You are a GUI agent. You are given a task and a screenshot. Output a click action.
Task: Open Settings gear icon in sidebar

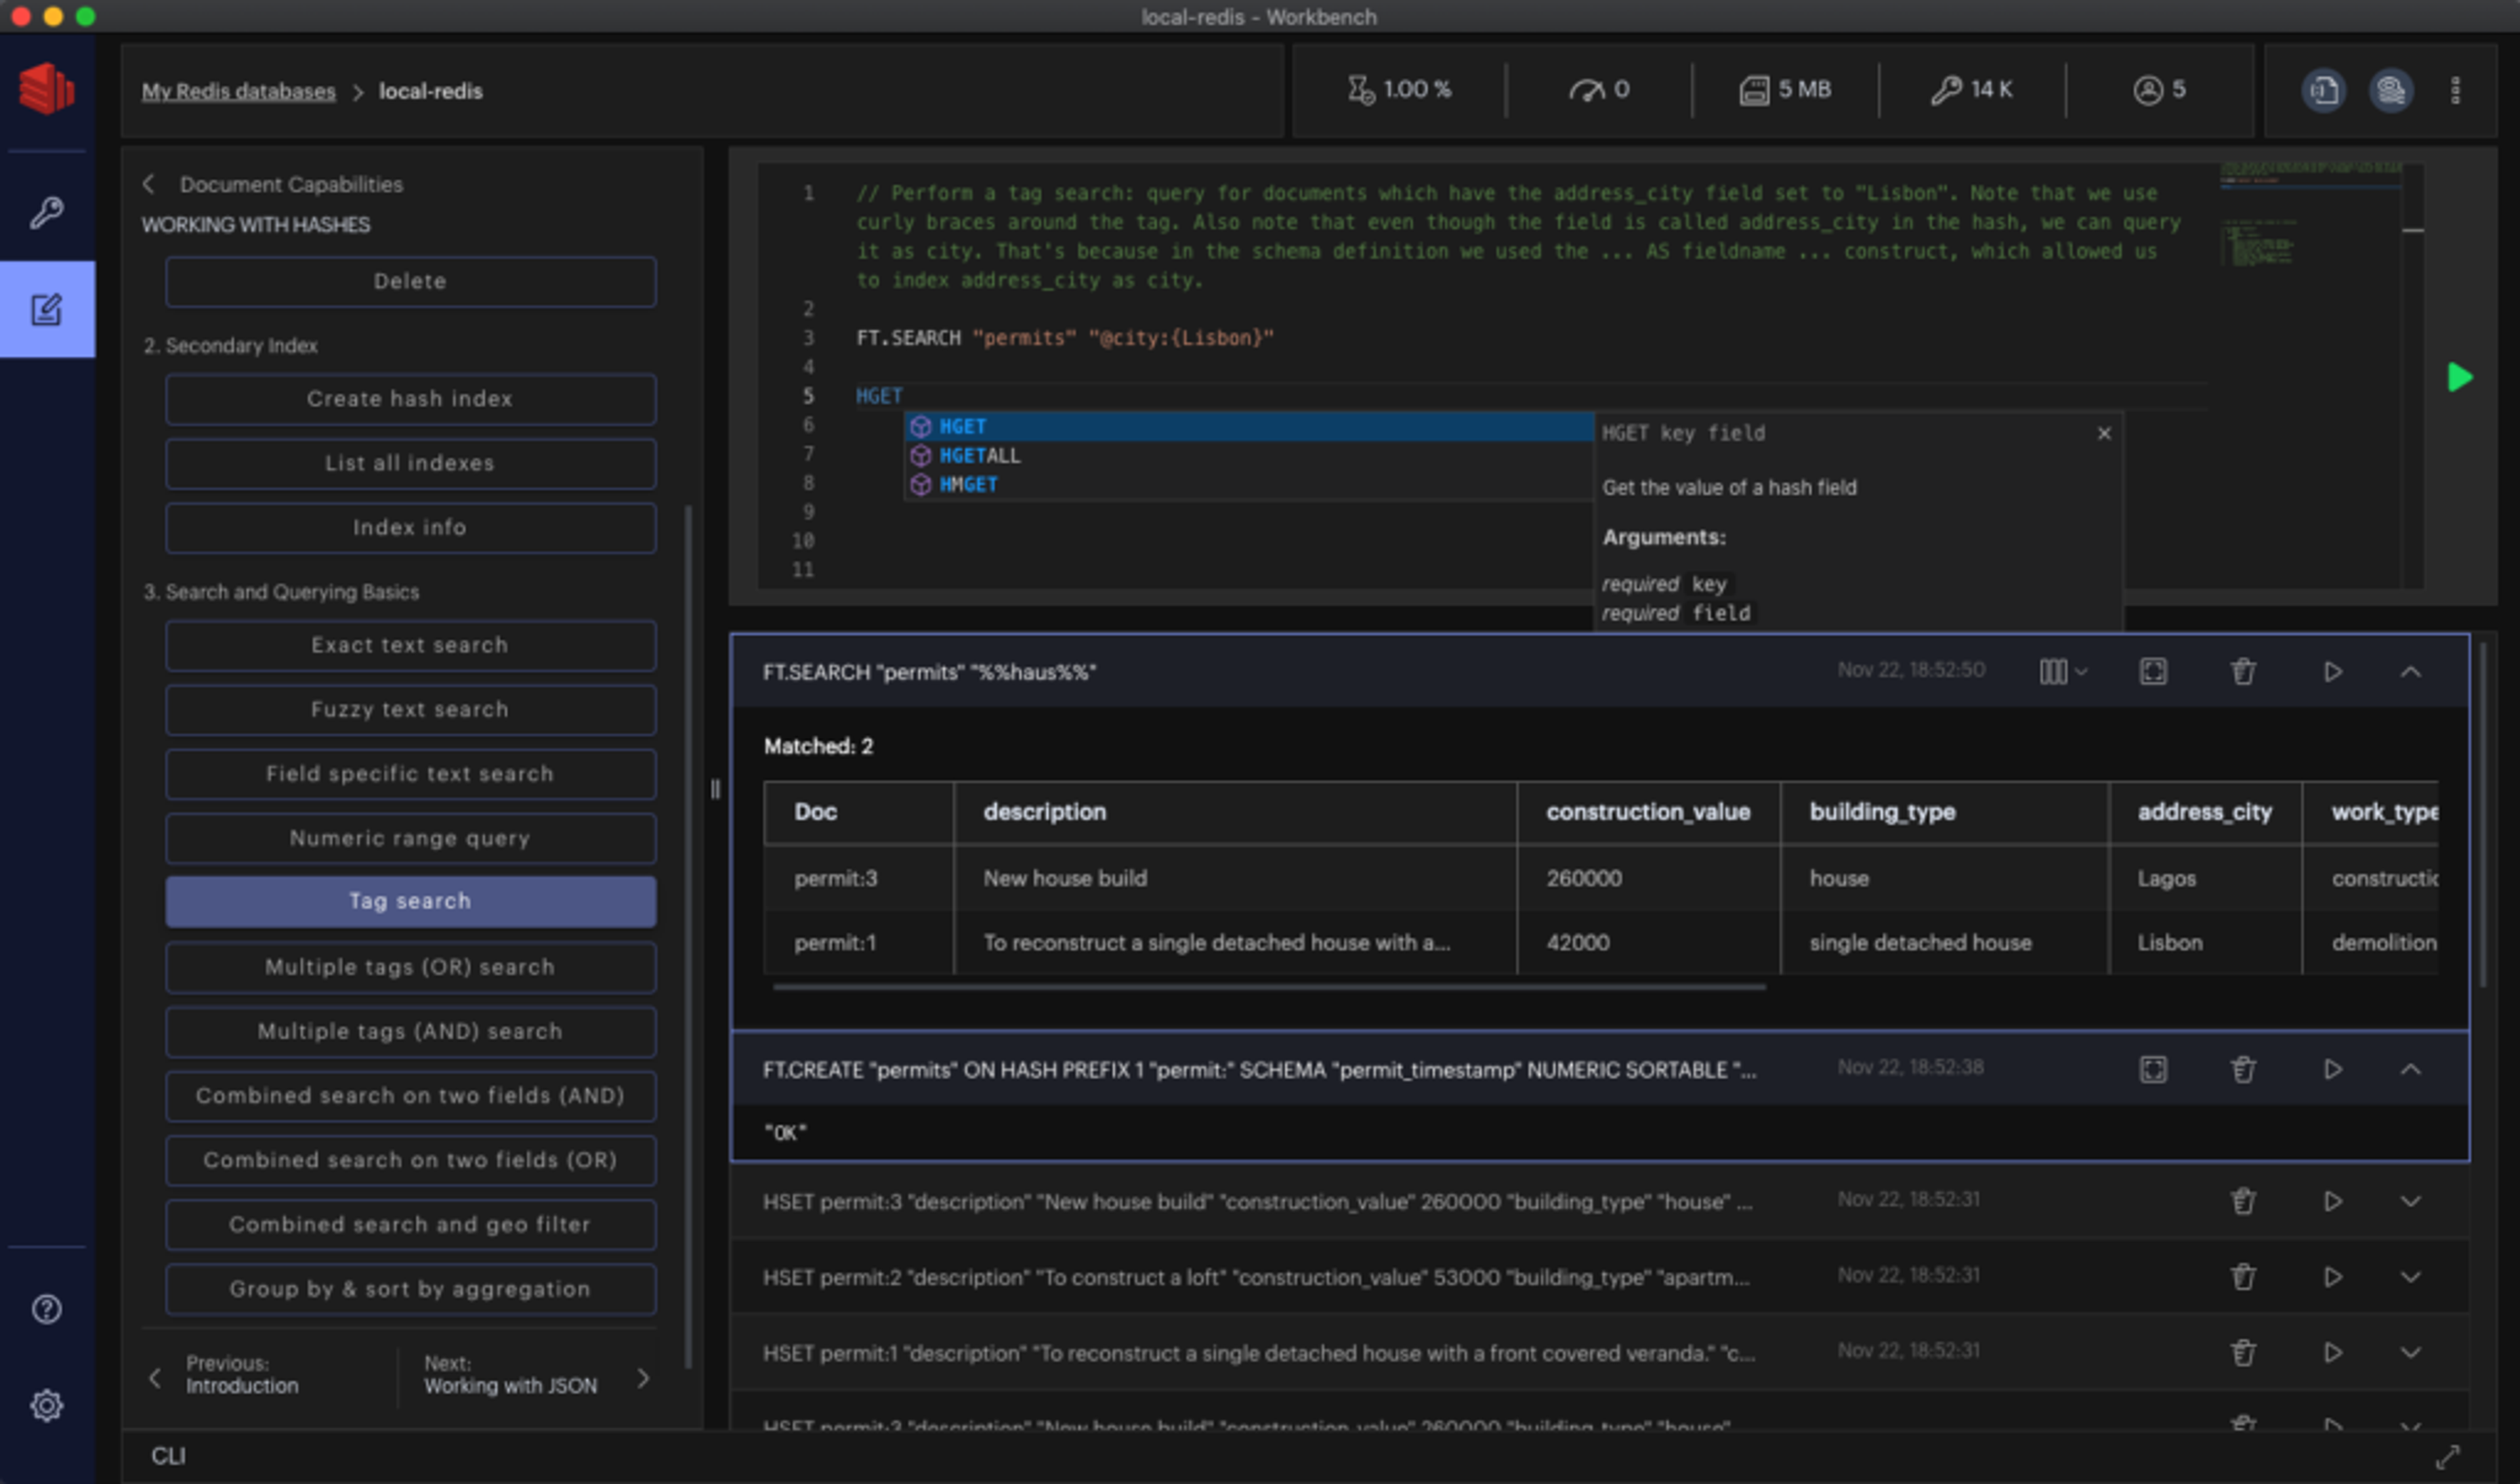[x=46, y=1405]
